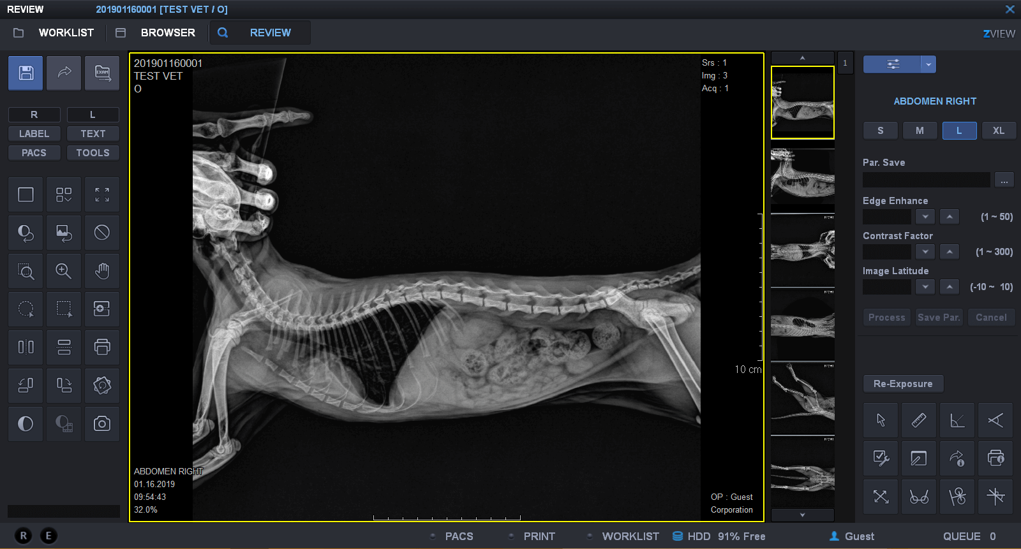Decrease Edge Enhance with down arrow

[x=925, y=217]
